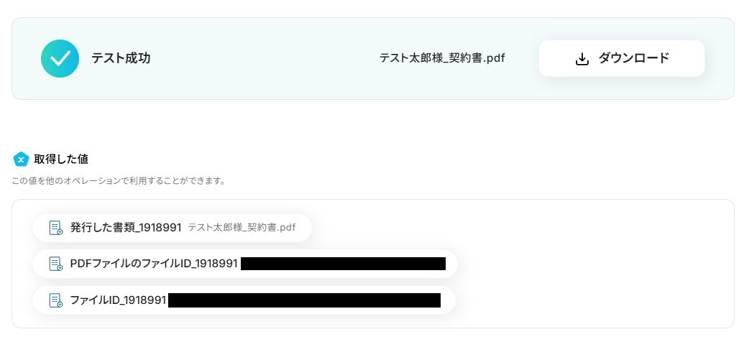Click the document icon for ファイルID_1918991
Image resolution: width=744 pixels, height=337 pixels.
coord(56,300)
